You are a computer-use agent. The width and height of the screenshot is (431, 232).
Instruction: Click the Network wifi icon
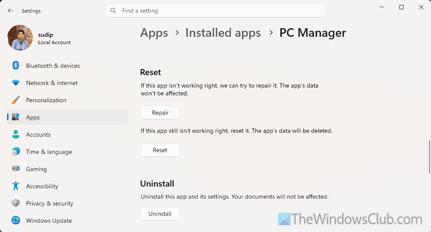click(x=15, y=82)
